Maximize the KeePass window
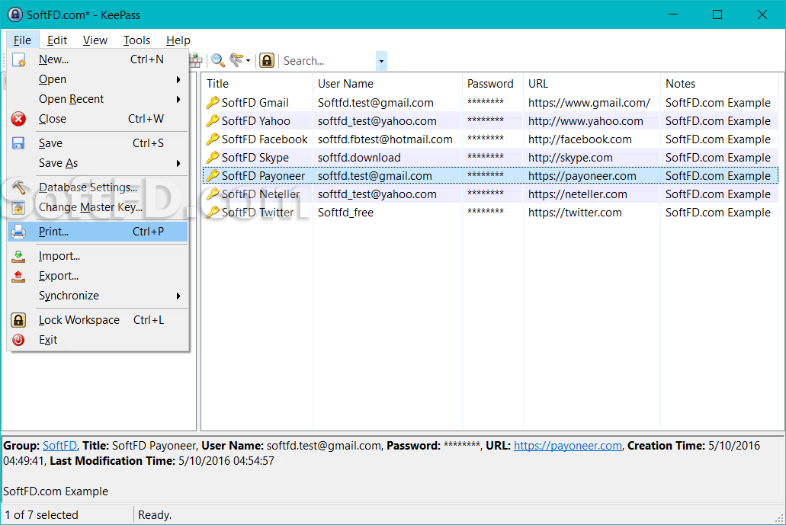Image resolution: width=786 pixels, height=525 pixels. pyautogui.click(x=717, y=14)
